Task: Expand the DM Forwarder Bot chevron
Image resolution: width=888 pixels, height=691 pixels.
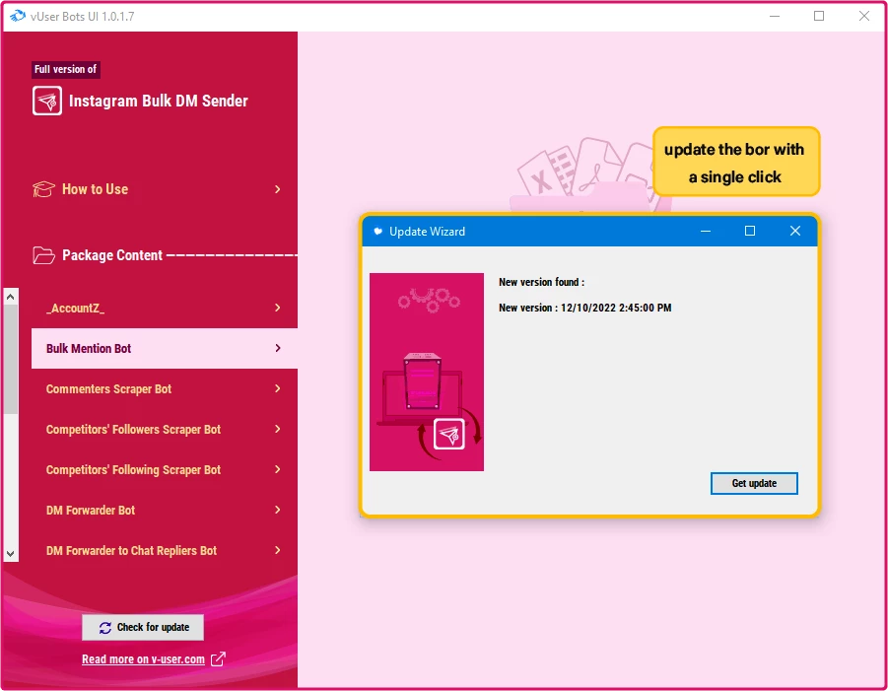Action: click(x=278, y=510)
